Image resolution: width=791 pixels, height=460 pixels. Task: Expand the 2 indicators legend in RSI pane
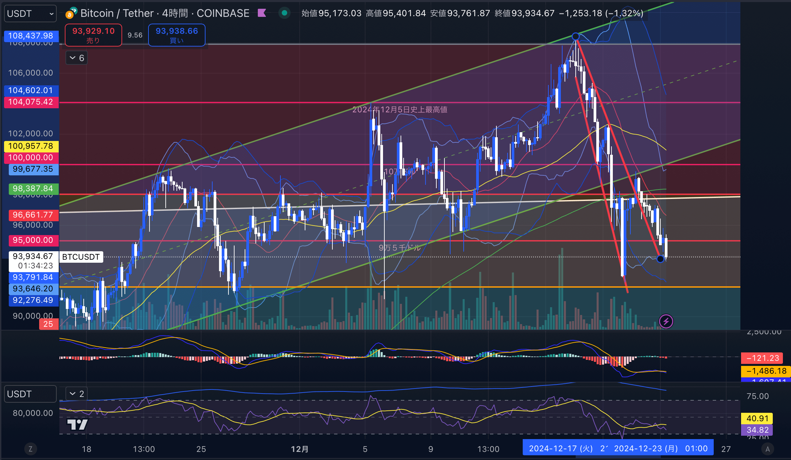77,394
